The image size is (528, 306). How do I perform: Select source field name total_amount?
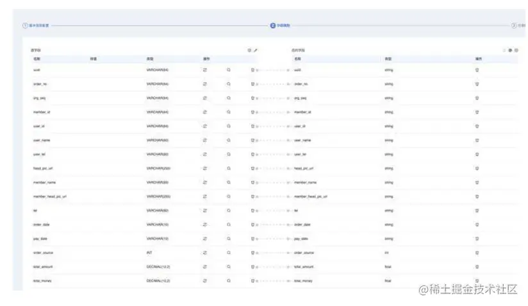click(x=43, y=267)
